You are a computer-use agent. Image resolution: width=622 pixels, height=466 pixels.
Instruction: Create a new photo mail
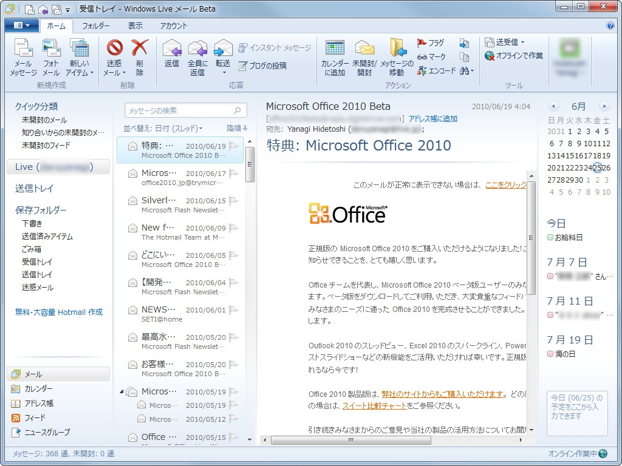click(51, 58)
